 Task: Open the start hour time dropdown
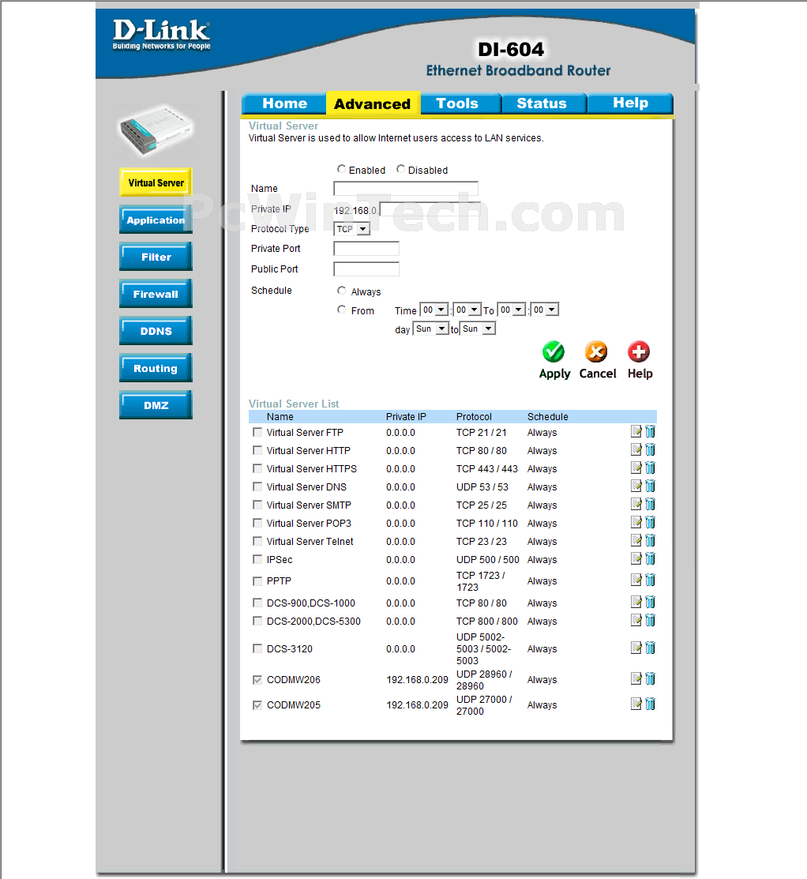point(434,310)
